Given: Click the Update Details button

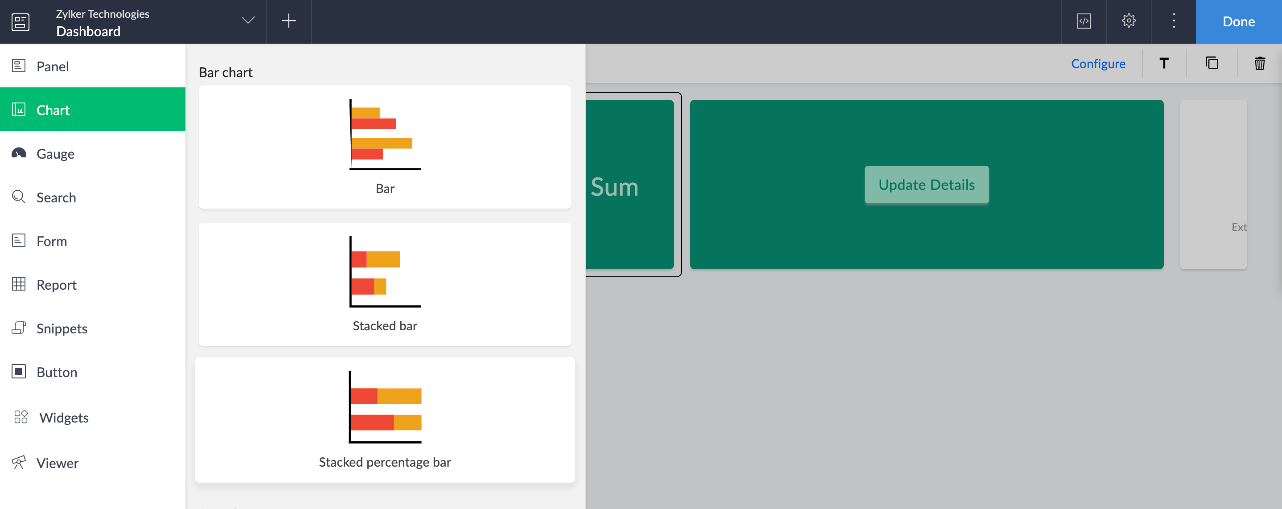Looking at the screenshot, I should click(926, 185).
